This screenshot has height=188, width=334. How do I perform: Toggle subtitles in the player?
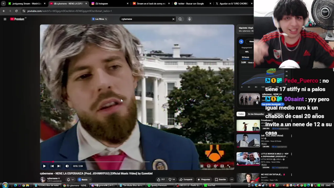(x=209, y=166)
